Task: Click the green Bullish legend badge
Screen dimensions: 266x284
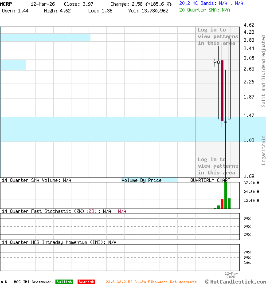Action: (x=64, y=282)
